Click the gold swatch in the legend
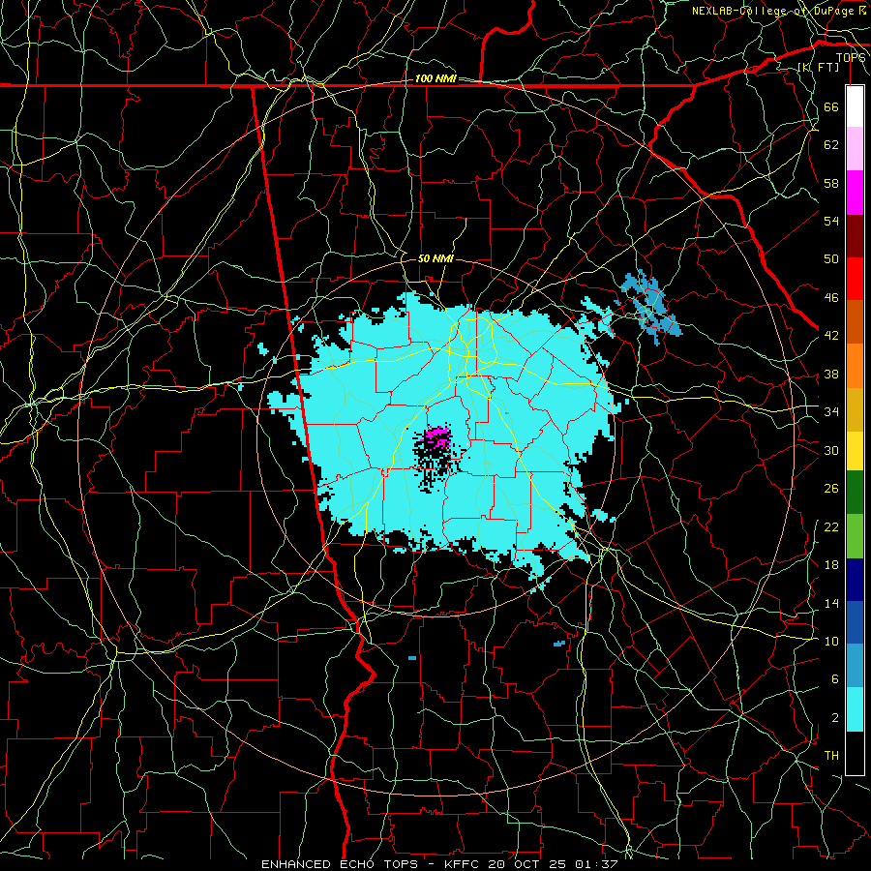This screenshot has width=871, height=871. pos(855,409)
